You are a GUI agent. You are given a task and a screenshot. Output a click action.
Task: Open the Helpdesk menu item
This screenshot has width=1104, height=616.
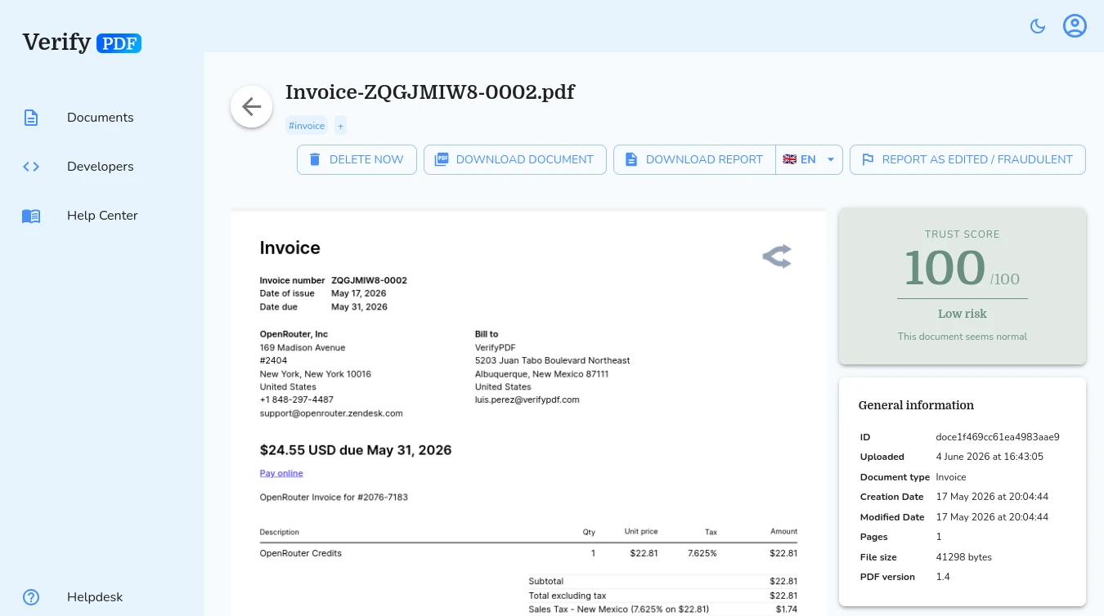click(95, 597)
